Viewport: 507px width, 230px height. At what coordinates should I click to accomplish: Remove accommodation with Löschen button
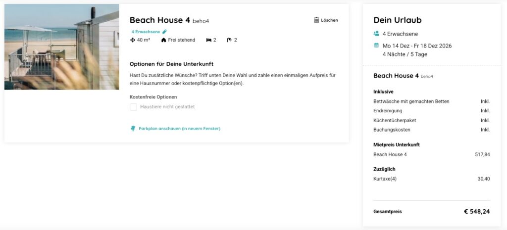click(326, 20)
